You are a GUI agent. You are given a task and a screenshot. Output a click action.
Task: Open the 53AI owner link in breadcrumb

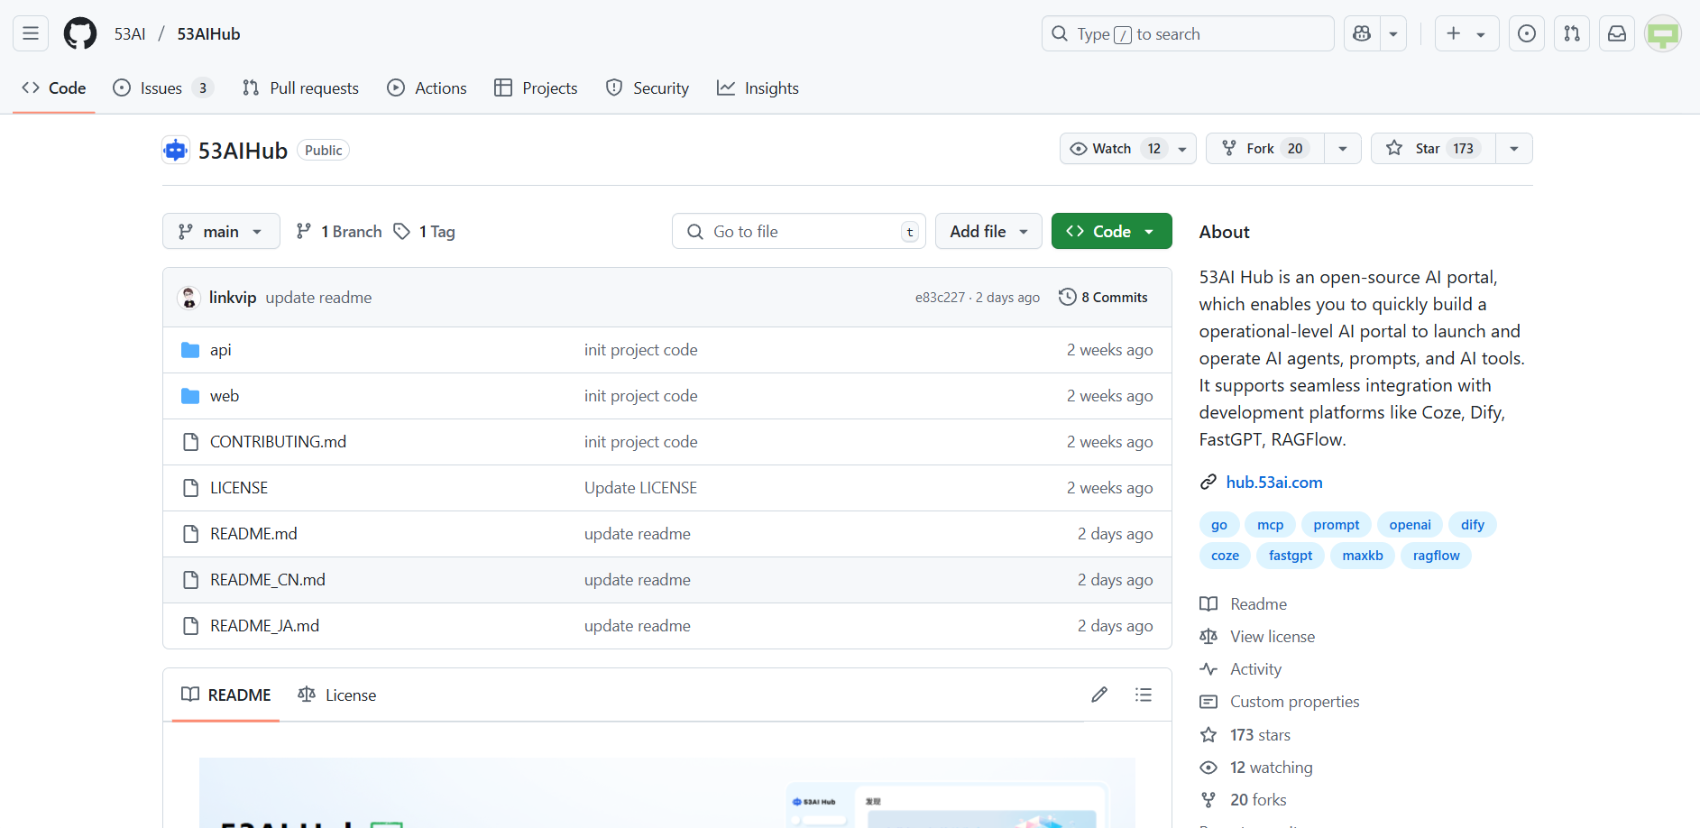pos(130,34)
